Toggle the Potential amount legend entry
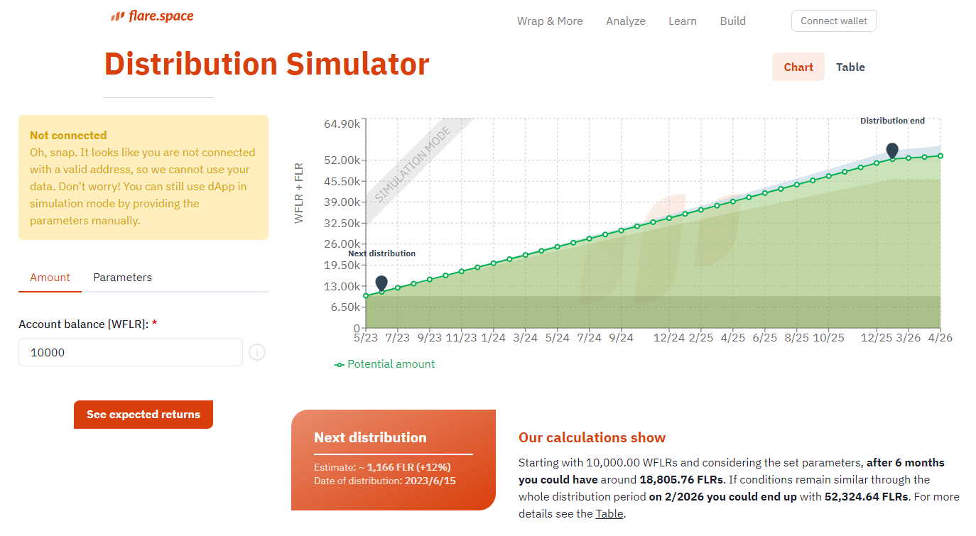The width and height of the screenshot is (976, 536). click(x=385, y=364)
